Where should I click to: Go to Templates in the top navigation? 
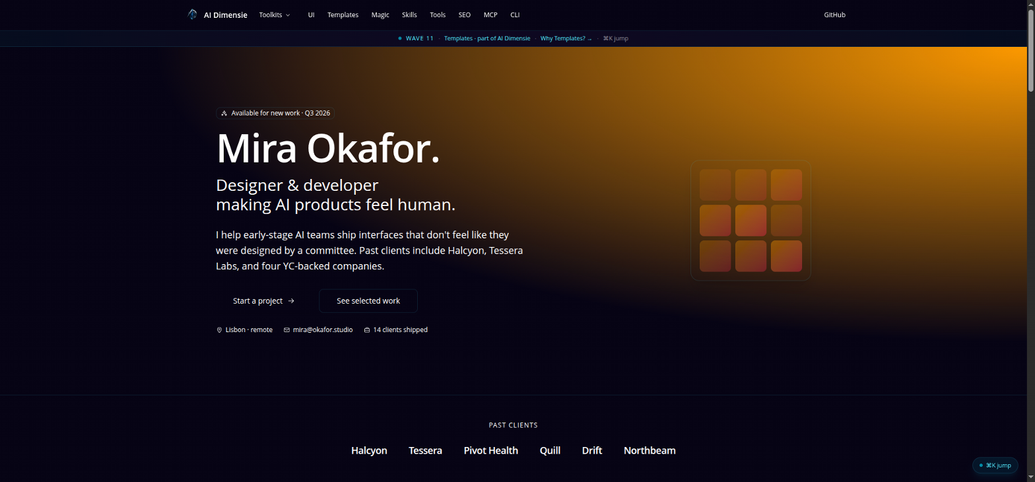point(343,15)
